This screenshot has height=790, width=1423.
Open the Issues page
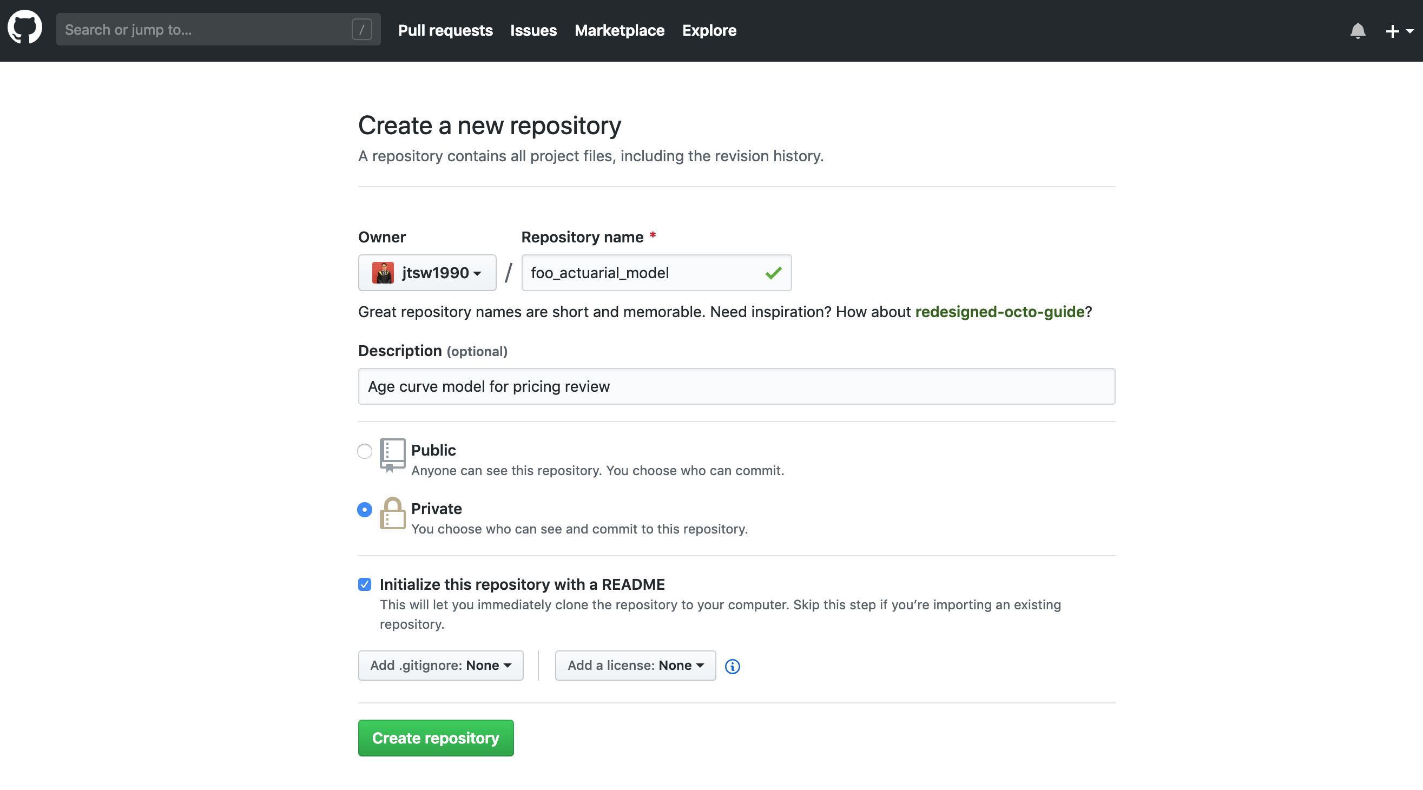pos(533,30)
